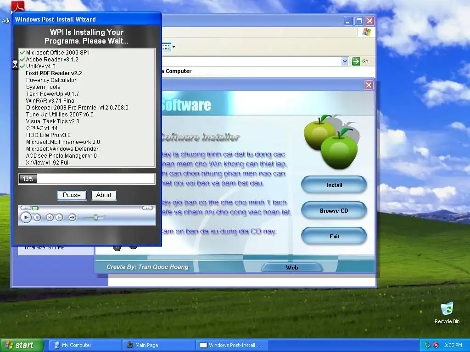
Task: Select CPU-Z v1.44 entry
Action: click(x=42, y=128)
